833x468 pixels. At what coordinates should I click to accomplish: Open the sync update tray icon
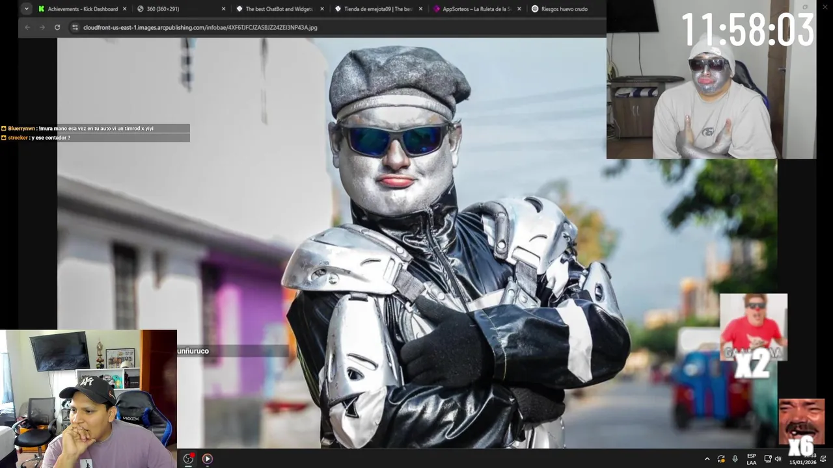[721, 459]
